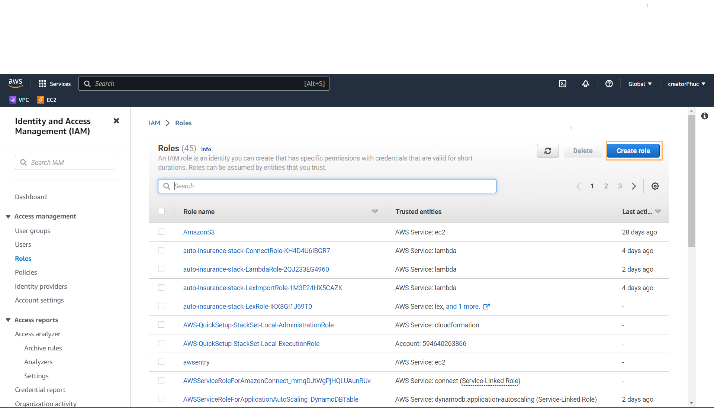Go to page 3 of roles
This screenshot has height=408, width=714.
[x=620, y=186]
